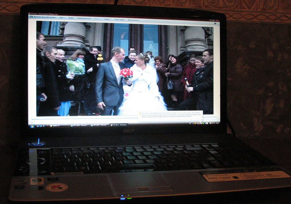Click the "Электронная почта" toolbar item
Viewport: 291px width, 204px height.
coord(84,18)
